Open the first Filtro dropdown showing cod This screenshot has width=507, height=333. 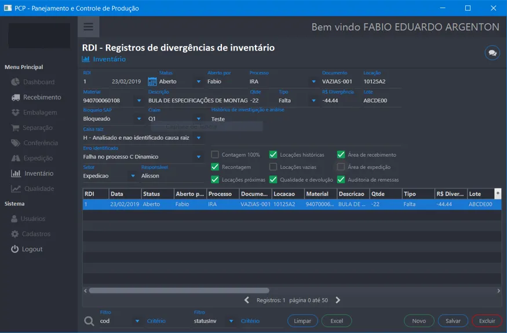point(137,321)
